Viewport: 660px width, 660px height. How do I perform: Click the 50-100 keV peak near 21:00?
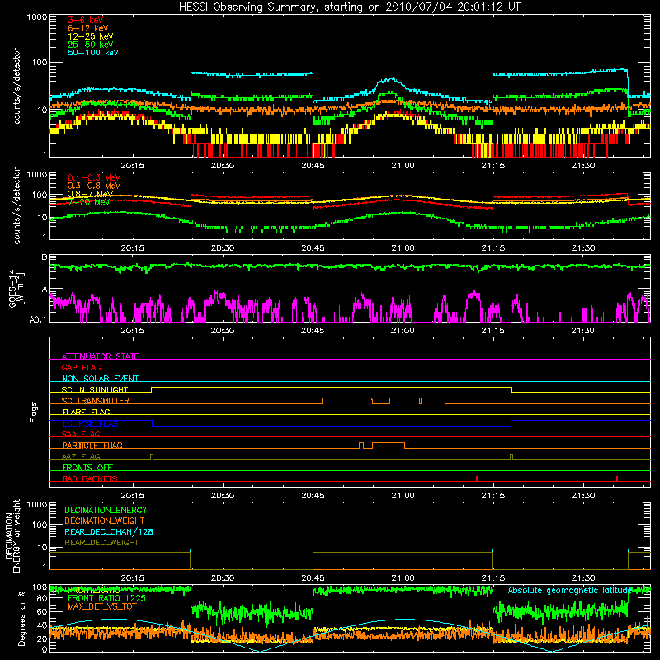393,78
